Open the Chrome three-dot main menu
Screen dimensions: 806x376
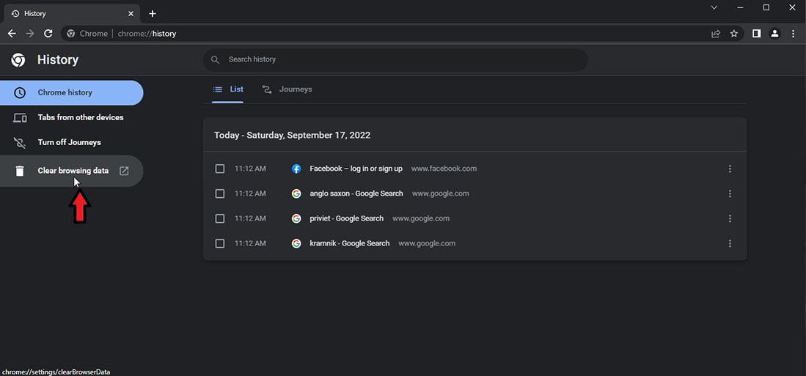tap(794, 33)
